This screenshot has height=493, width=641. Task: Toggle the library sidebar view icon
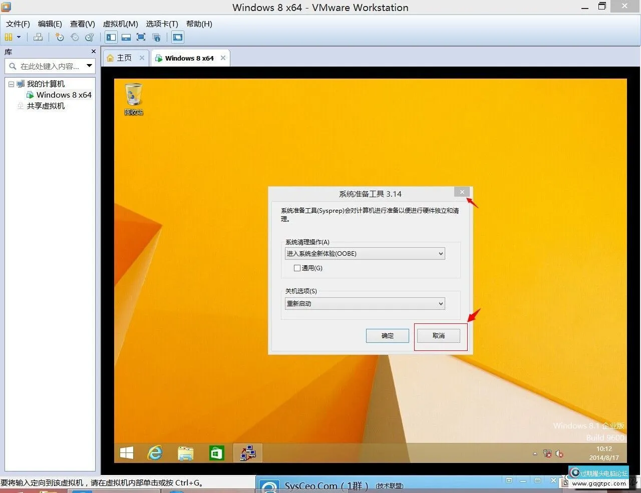point(111,37)
